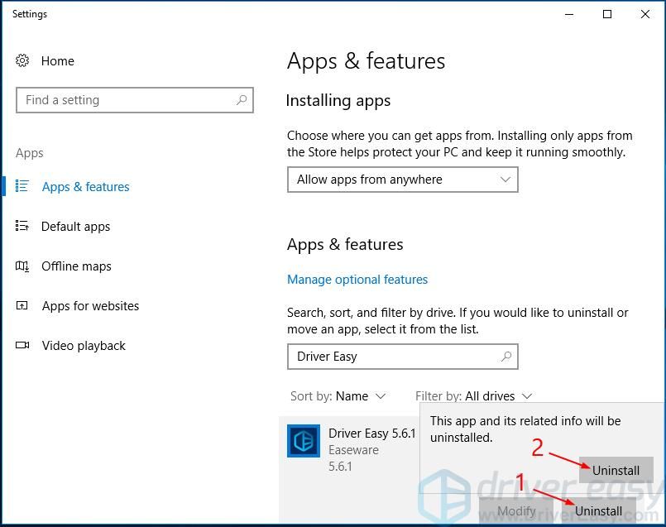Image resolution: width=666 pixels, height=527 pixels.
Task: Click the Home gear icon
Action: click(22, 60)
